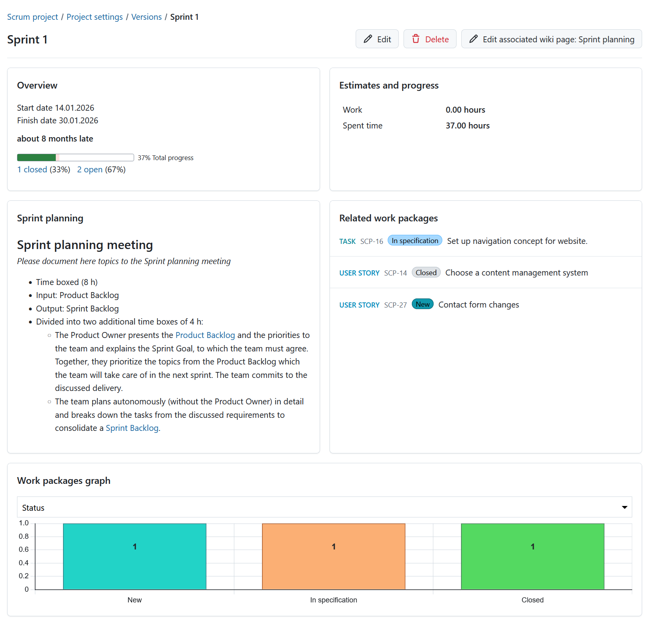Click the '37.00 hours' spent time value
648x621 pixels.
pos(468,126)
